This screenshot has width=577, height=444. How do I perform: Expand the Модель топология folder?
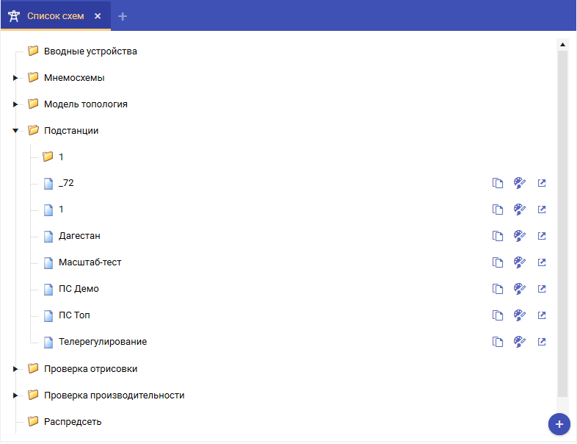pos(15,104)
